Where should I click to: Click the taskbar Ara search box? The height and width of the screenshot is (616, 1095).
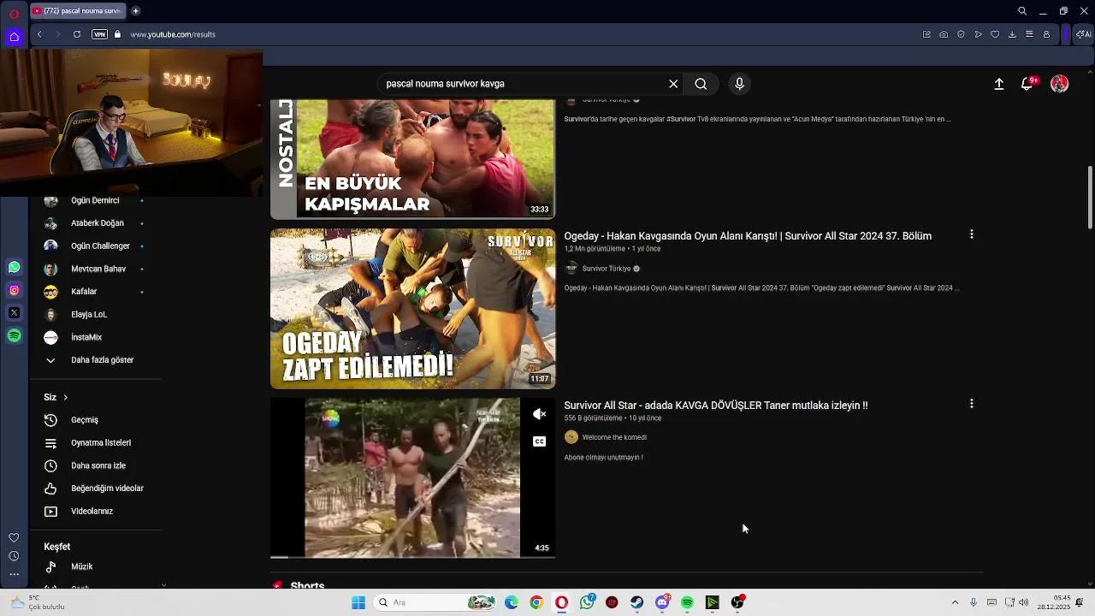(x=436, y=602)
